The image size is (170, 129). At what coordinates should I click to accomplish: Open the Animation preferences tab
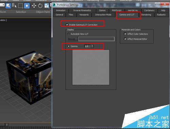(61, 10)
